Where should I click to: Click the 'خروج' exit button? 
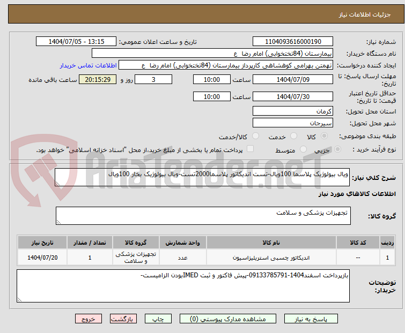[89, 319]
